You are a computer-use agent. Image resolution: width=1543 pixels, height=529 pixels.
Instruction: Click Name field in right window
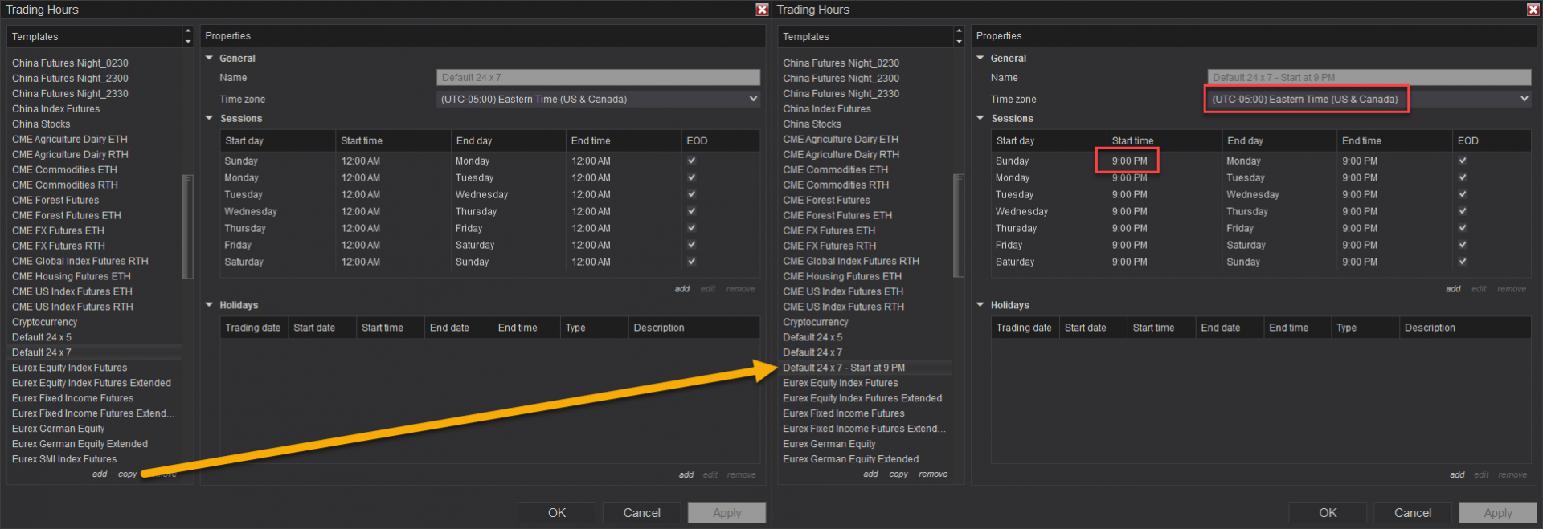pyautogui.click(x=1369, y=78)
